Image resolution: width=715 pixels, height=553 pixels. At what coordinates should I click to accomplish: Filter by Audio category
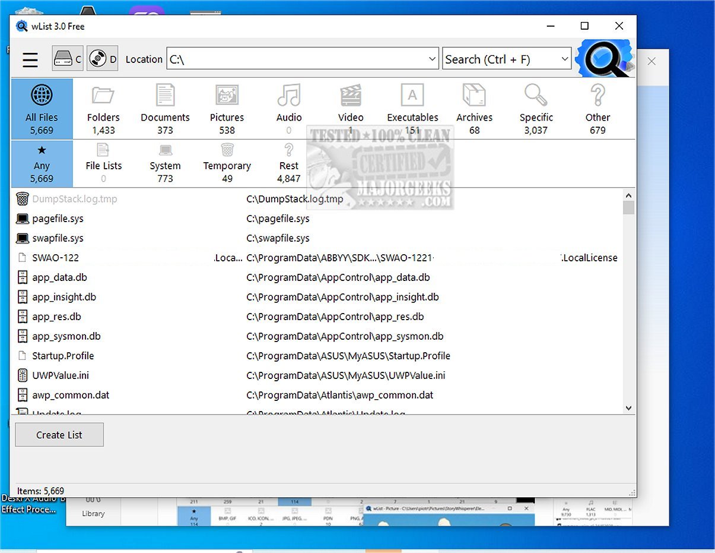point(289,109)
